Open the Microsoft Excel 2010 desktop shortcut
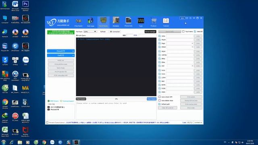Screen dimensions: 258x145 [x=5, y=132]
